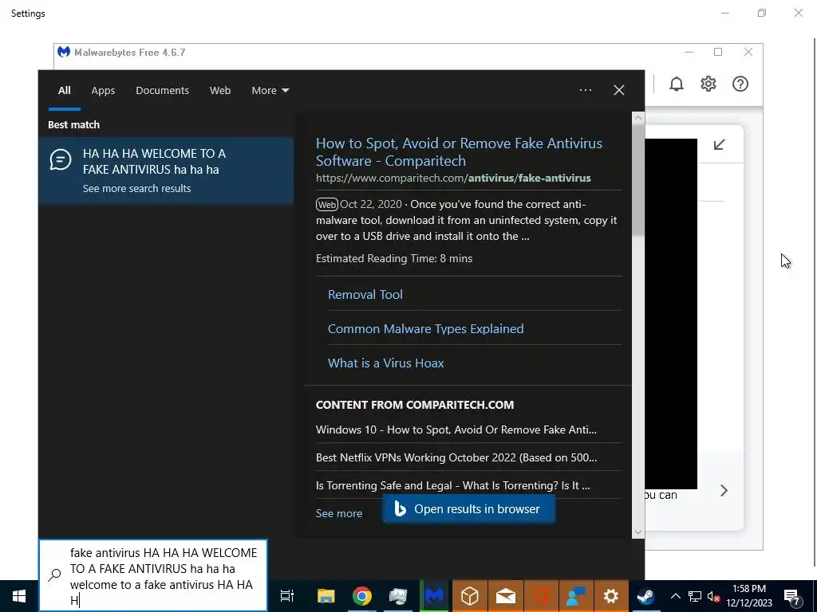Open the search panel three-dots options menu
Screen dimensions: 817x612
(585, 90)
